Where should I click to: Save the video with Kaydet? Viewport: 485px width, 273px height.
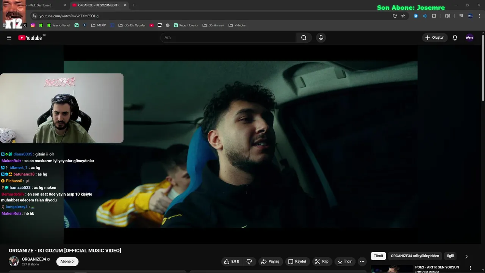pyautogui.click(x=297, y=262)
